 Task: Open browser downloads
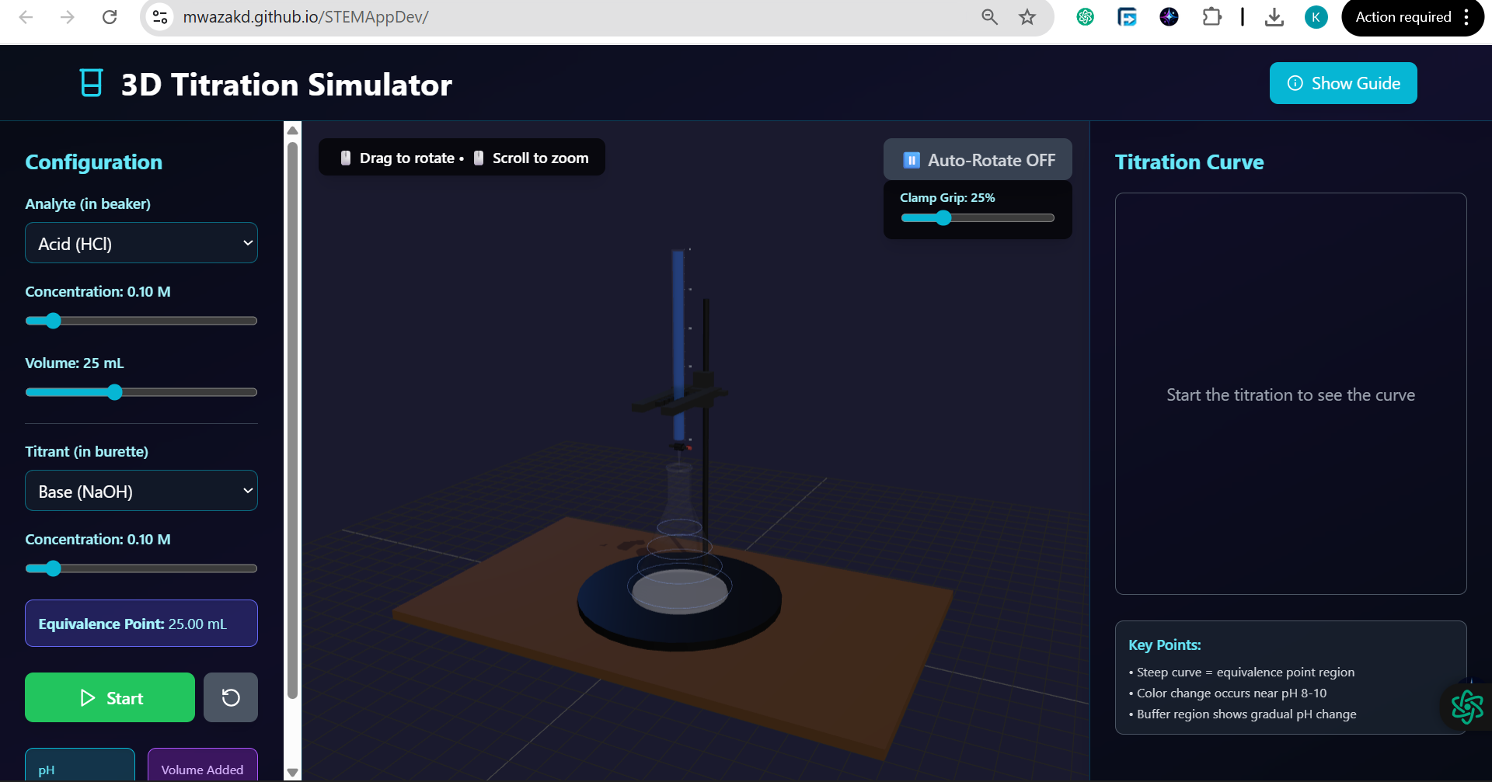[x=1274, y=17]
